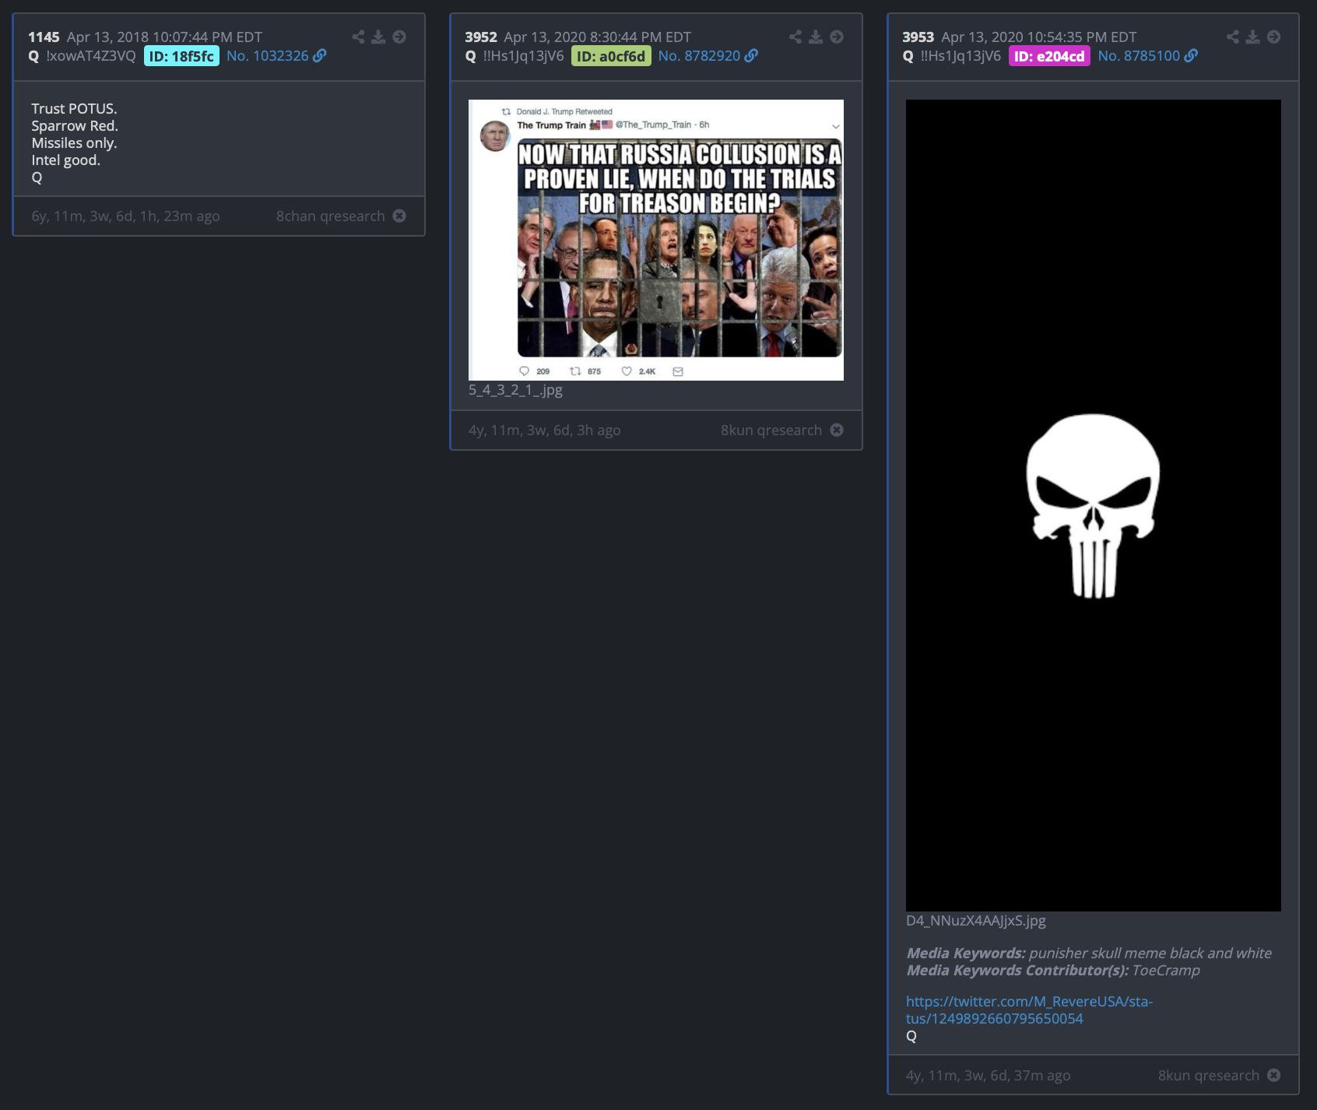This screenshot has height=1110, width=1317.
Task: Click tripcode !xowAT4Z3VQ
Action: 91,56
